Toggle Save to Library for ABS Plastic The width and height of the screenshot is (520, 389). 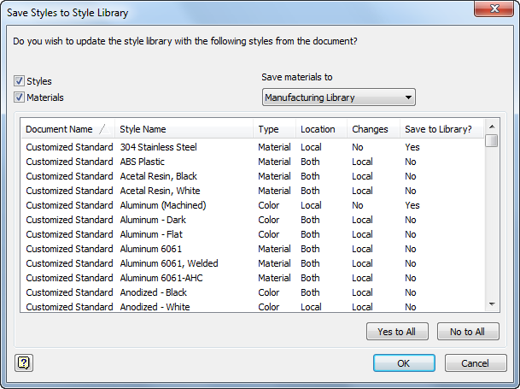pyautogui.click(x=411, y=162)
